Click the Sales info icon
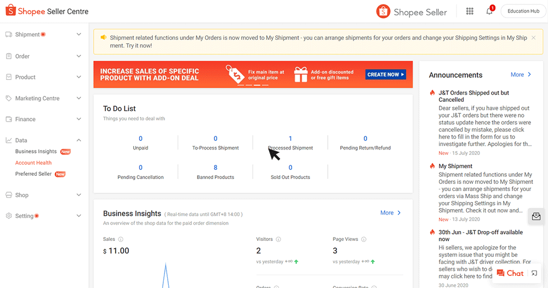The height and width of the screenshot is (288, 548). 121,239
